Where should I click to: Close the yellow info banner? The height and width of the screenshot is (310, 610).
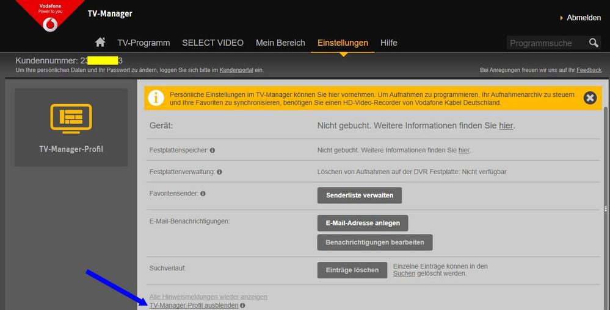pyautogui.click(x=590, y=98)
